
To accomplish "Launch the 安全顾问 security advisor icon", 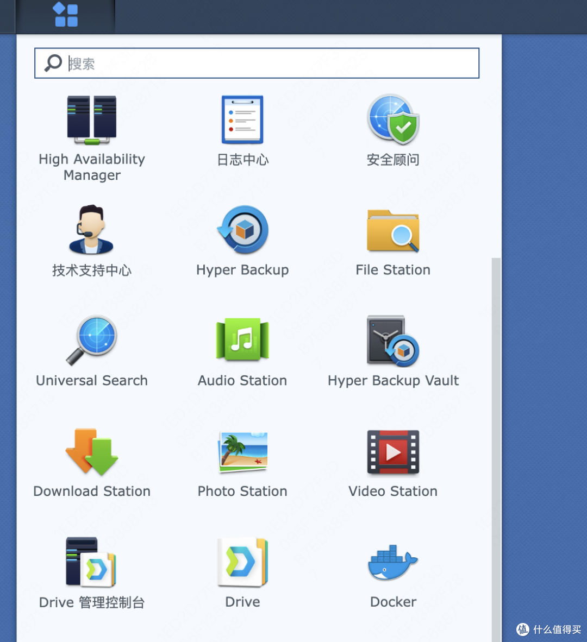I will coord(394,119).
